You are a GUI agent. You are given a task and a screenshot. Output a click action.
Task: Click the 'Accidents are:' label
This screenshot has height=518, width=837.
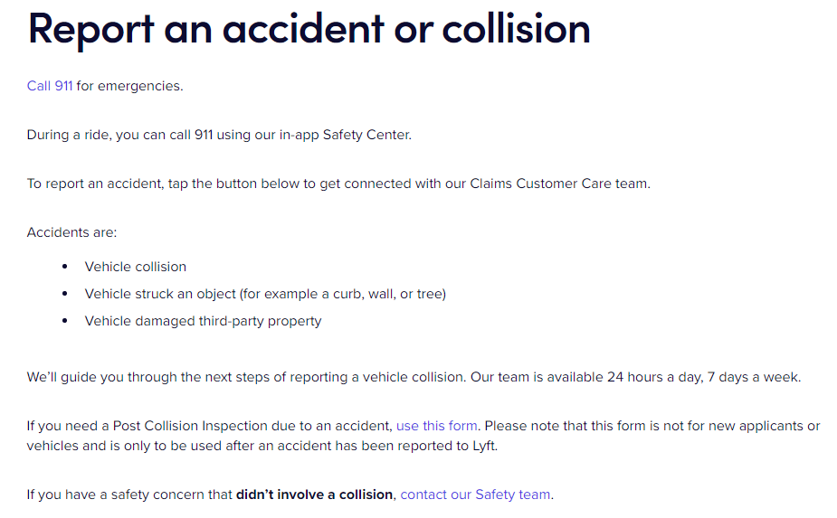72,232
